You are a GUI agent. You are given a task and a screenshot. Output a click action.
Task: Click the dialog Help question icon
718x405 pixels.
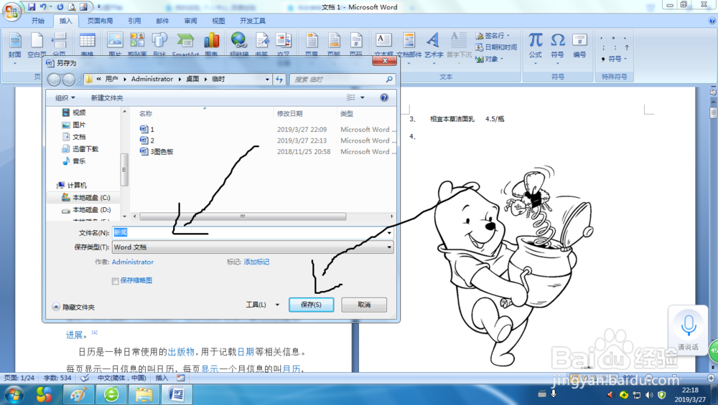[x=384, y=97]
